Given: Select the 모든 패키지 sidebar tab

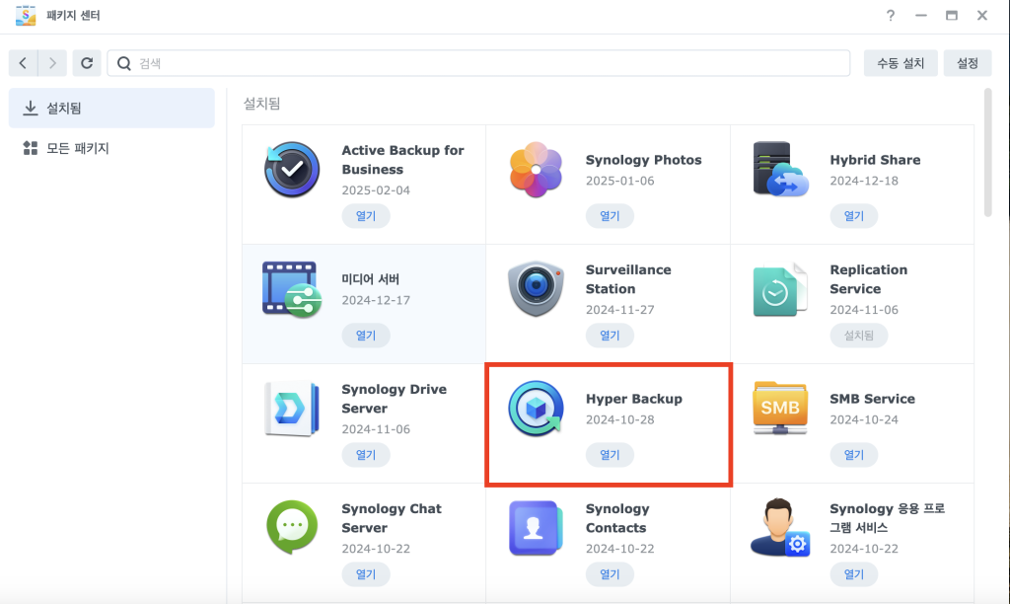Looking at the screenshot, I should click(111, 148).
